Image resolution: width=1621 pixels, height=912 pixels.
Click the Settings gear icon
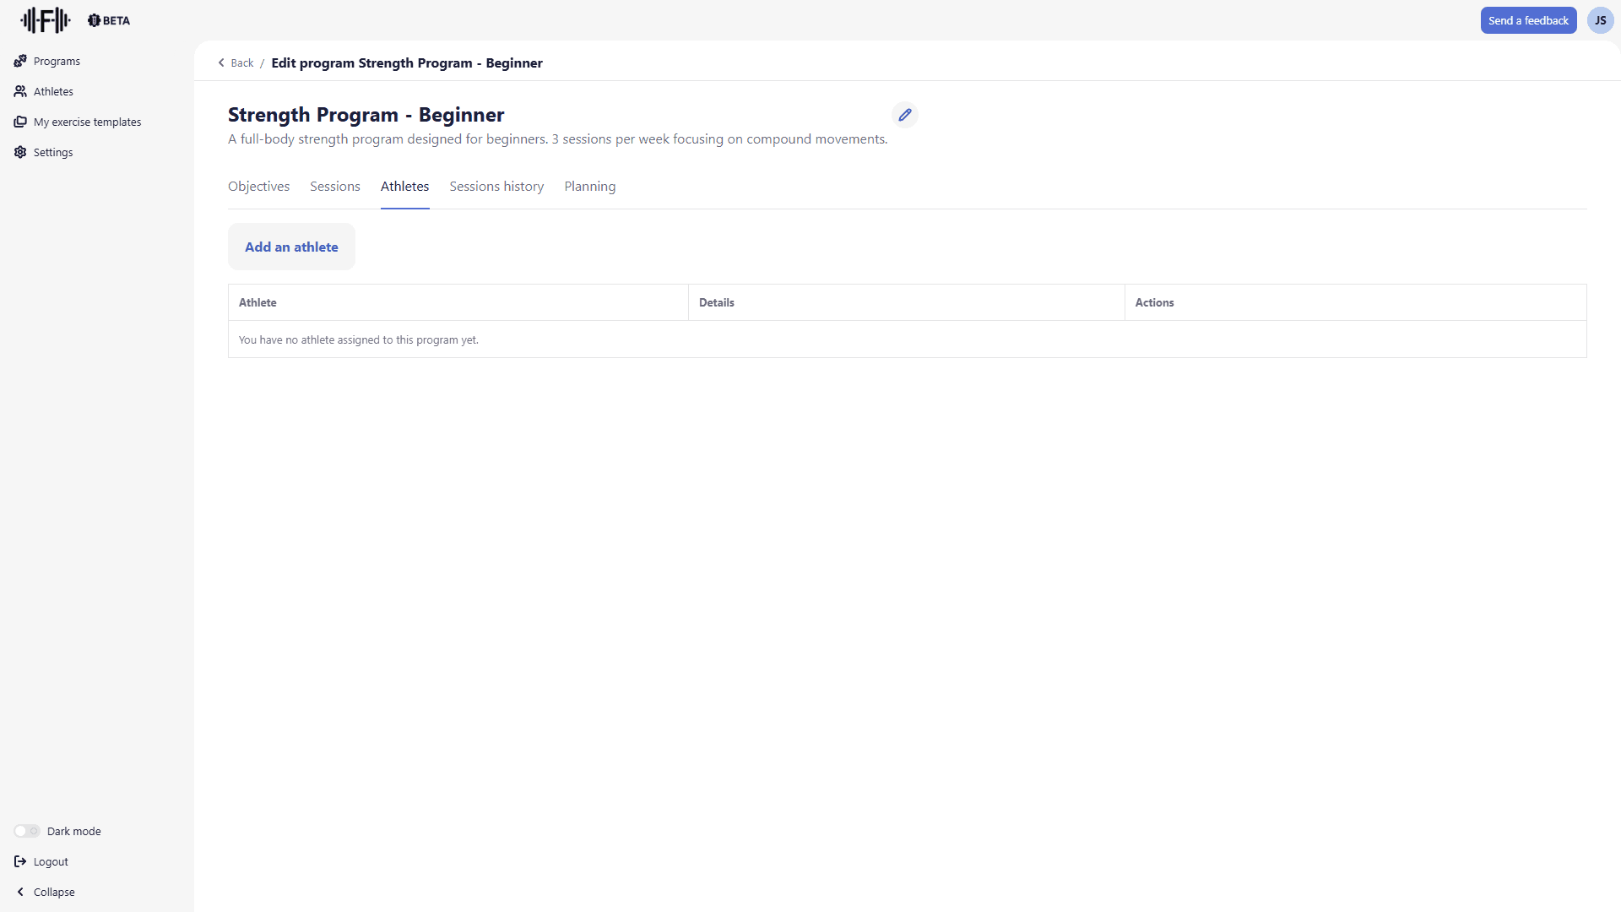tap(20, 152)
